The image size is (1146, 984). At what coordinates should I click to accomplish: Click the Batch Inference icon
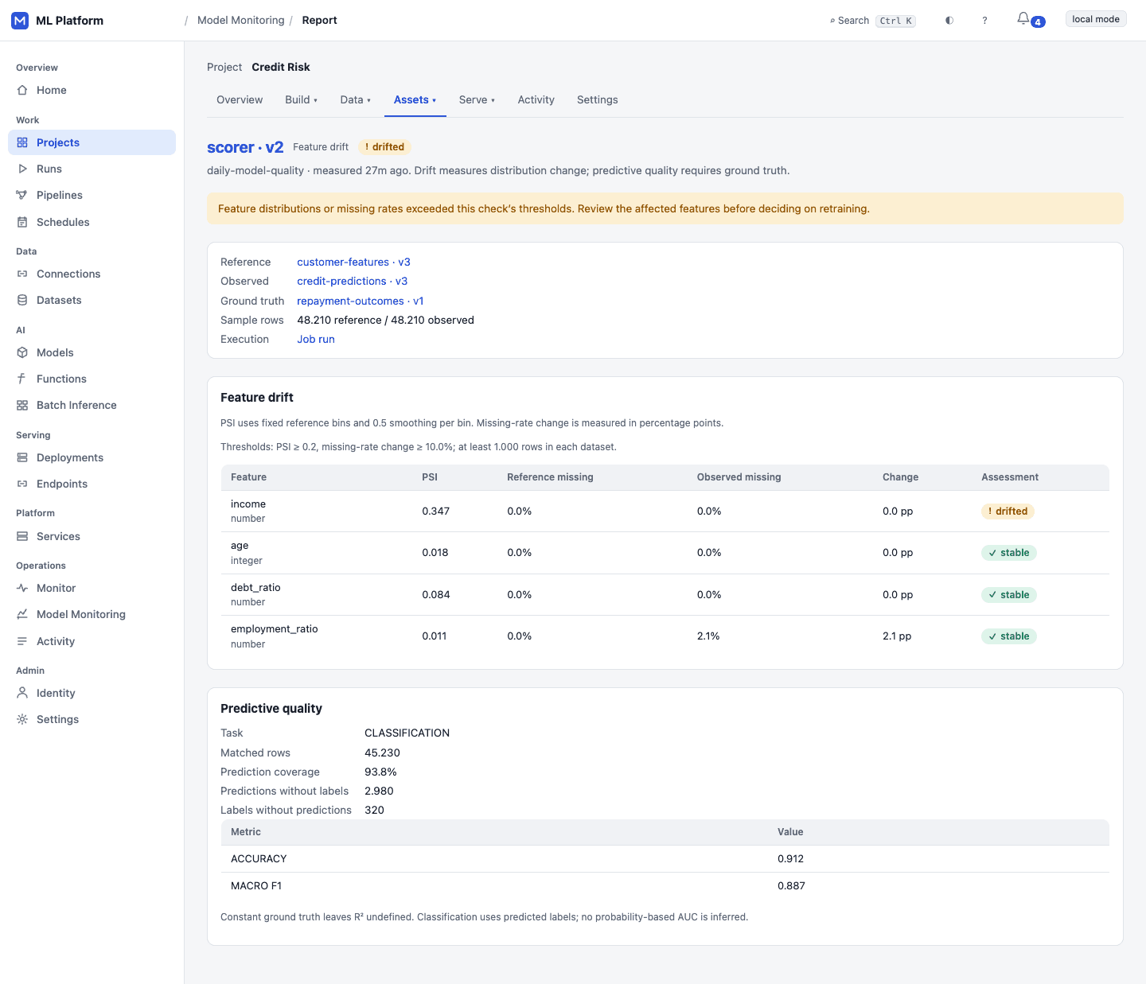pyautogui.click(x=22, y=405)
